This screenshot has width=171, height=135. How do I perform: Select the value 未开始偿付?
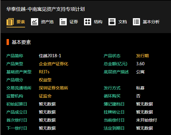[147, 120]
